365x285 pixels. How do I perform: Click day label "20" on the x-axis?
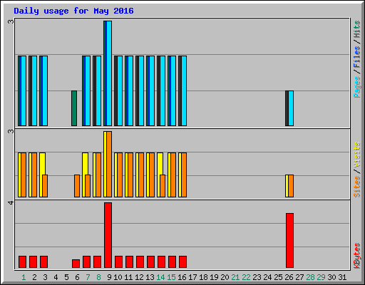225,277
